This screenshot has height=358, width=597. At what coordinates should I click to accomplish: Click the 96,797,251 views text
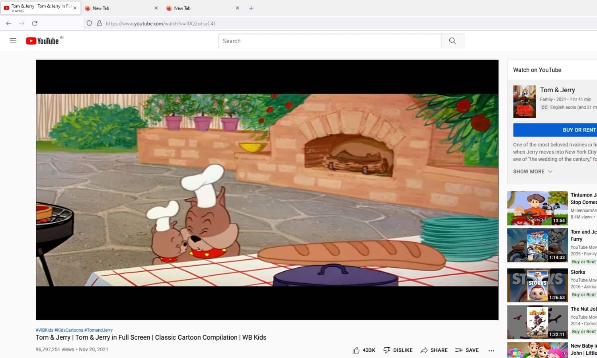tap(55, 349)
